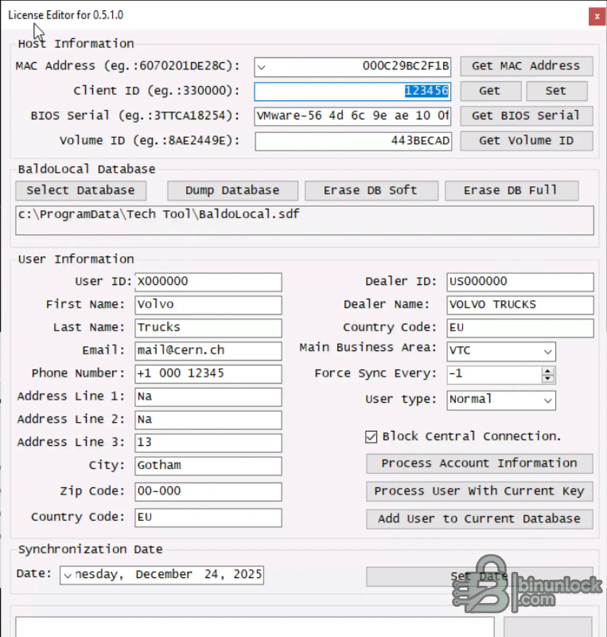This screenshot has width=607, height=637.
Task: Click the Dump Database button
Action: [232, 191]
